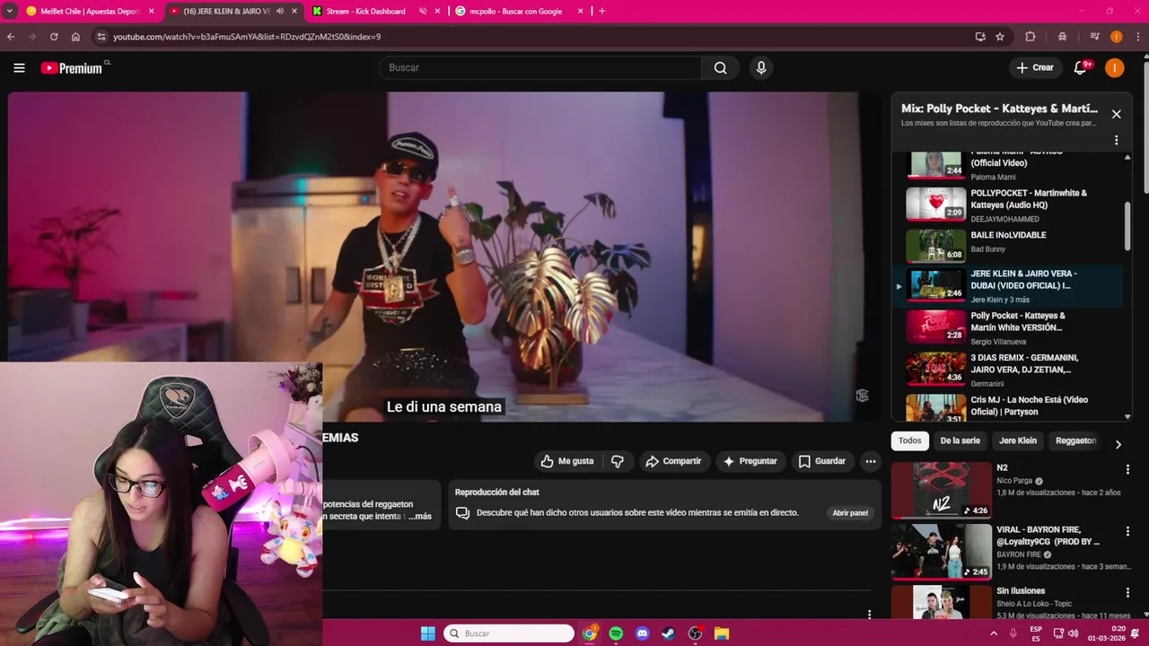The width and height of the screenshot is (1149, 646).
Task: Open Steam from the taskbar
Action: (668, 633)
